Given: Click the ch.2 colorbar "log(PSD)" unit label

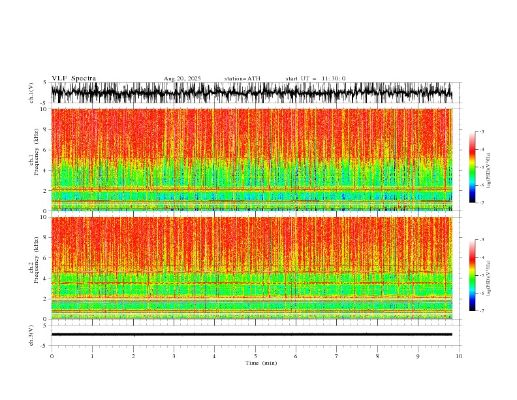Looking at the screenshot, I should (489, 278).
